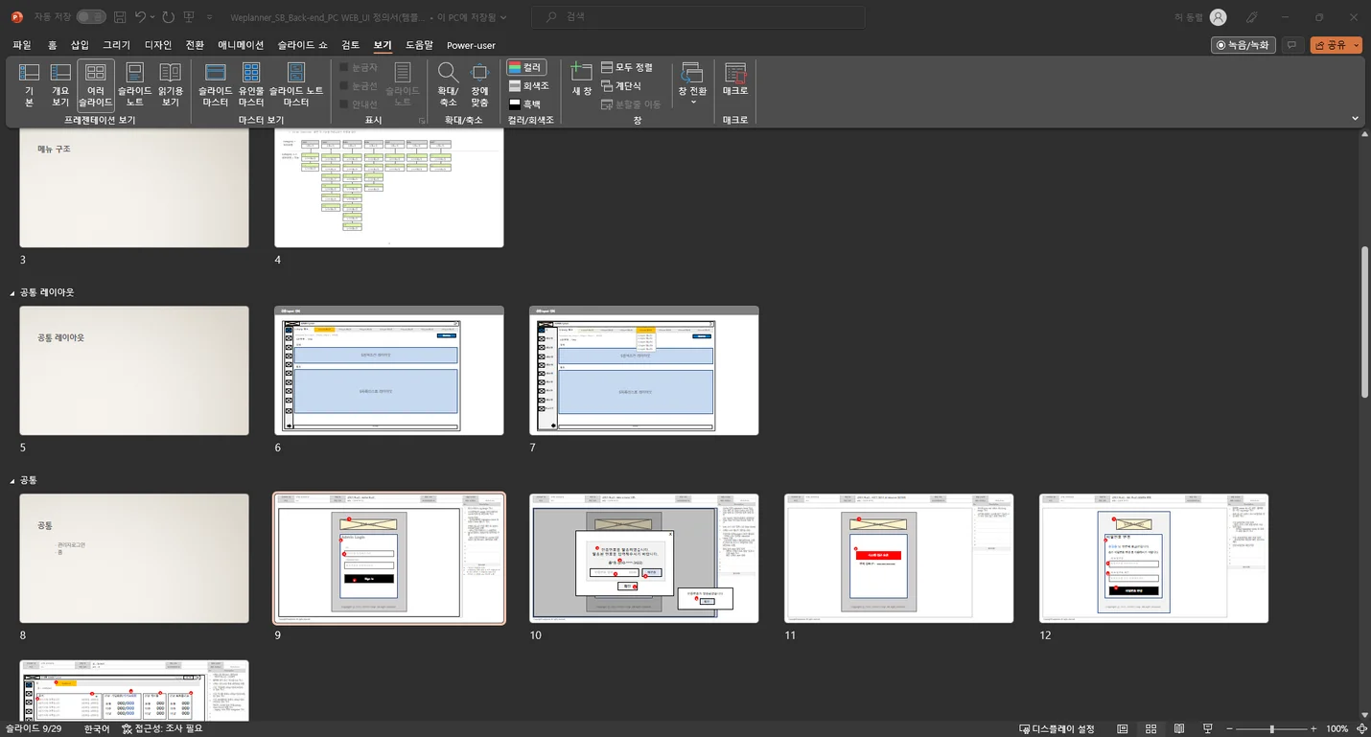Click 녹음/녹화 record button
1371x737 pixels.
1243,45
